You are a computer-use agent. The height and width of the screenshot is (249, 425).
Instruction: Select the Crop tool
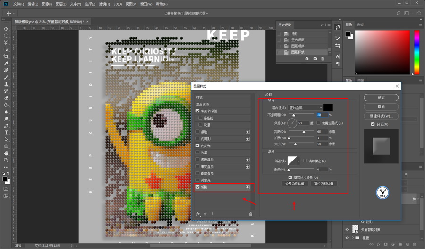(x=6, y=56)
